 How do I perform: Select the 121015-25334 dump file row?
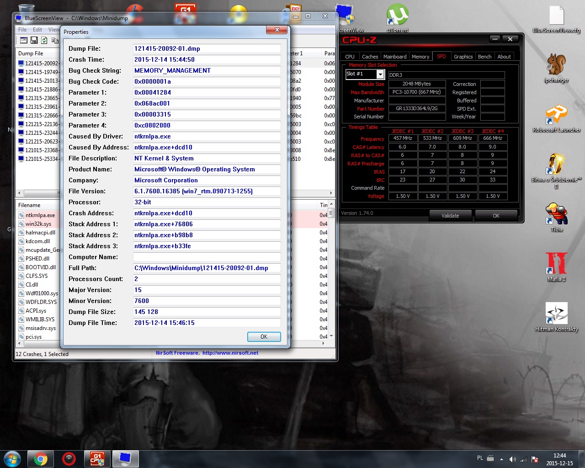click(x=39, y=159)
